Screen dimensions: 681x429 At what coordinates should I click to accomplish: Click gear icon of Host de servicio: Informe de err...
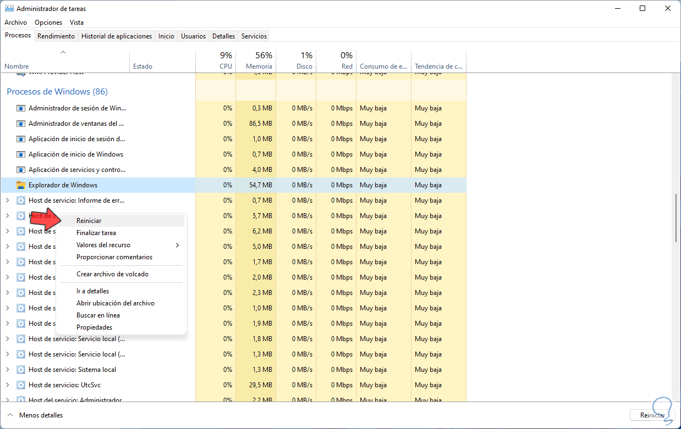(x=21, y=200)
